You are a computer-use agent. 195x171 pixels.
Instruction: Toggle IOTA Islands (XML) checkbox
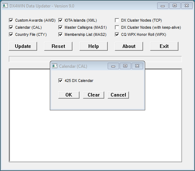[x=60, y=20]
